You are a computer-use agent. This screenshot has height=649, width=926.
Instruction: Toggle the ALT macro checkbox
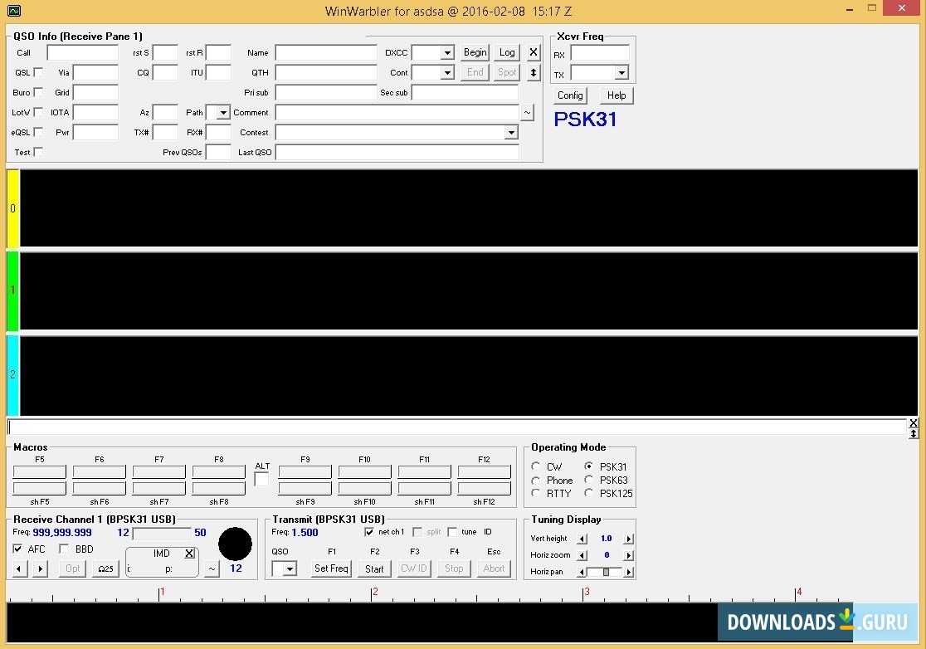(261, 479)
